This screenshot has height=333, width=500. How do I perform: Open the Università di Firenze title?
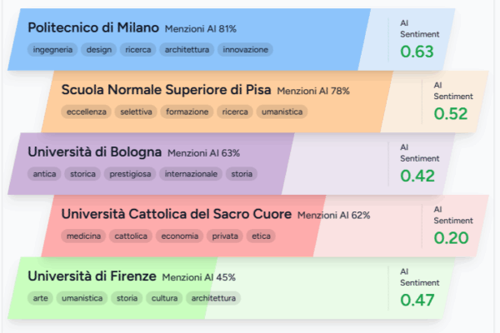click(x=92, y=276)
